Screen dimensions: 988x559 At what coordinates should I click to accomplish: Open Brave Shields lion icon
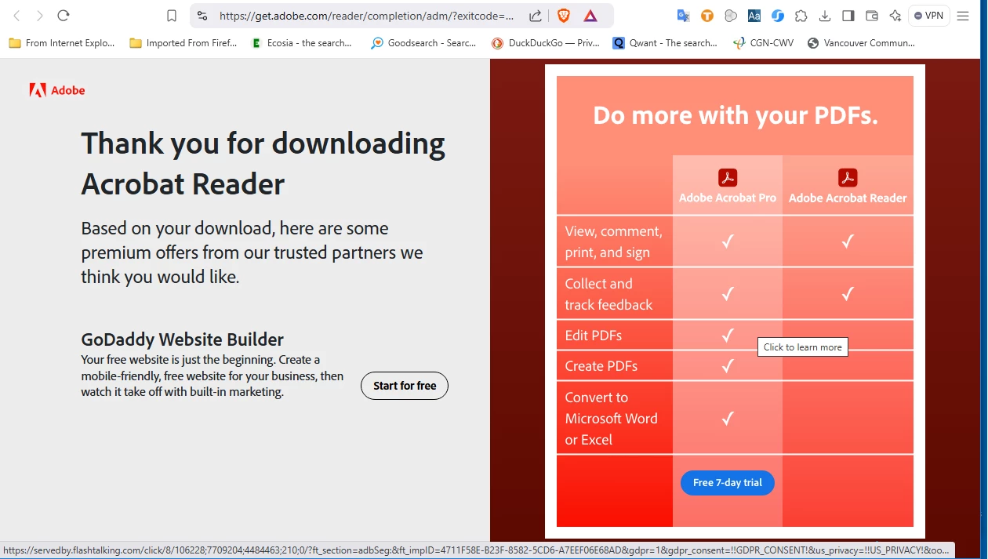tap(564, 16)
